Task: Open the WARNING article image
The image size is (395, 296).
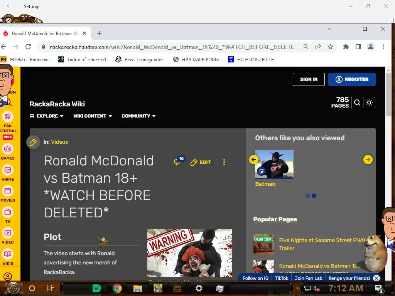Action: (190, 253)
